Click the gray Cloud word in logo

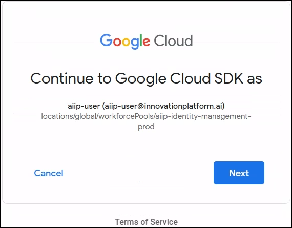pos(173,40)
